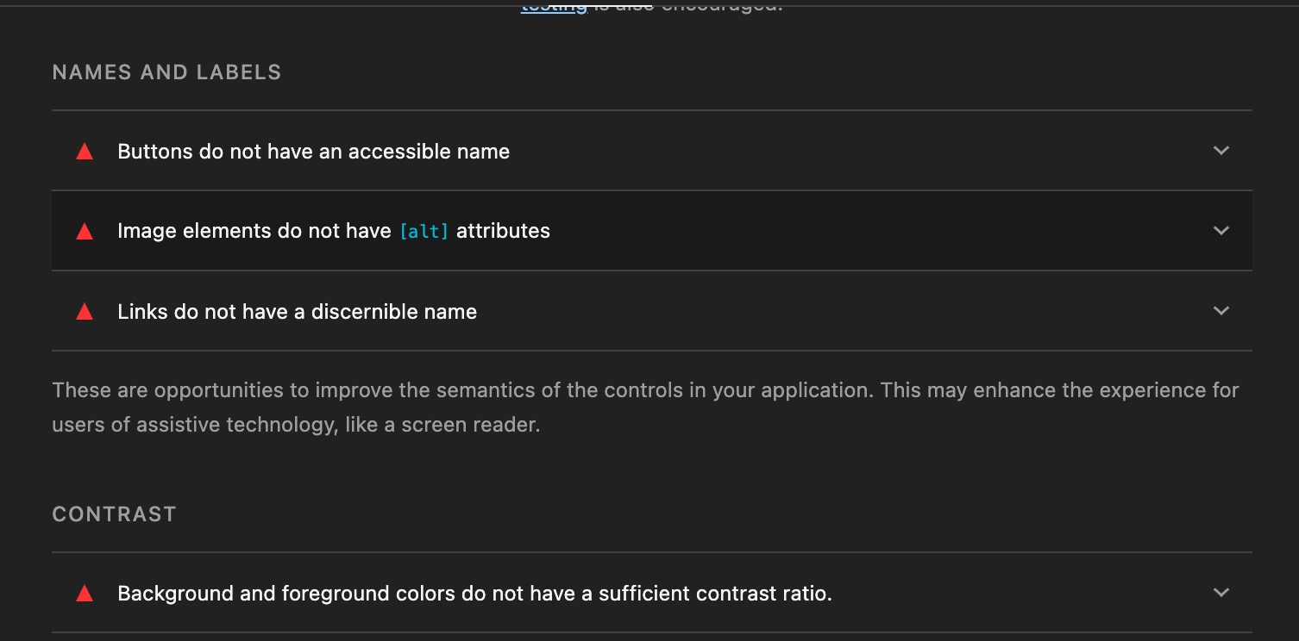Click red warning triangle beside Links audit

point(85,312)
